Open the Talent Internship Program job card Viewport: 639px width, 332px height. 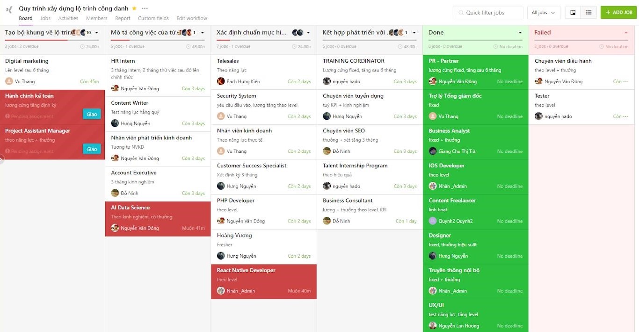(x=370, y=177)
